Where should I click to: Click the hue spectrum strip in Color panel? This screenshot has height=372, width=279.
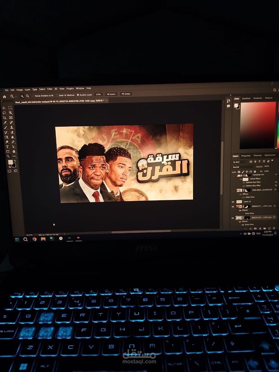click(x=278, y=125)
